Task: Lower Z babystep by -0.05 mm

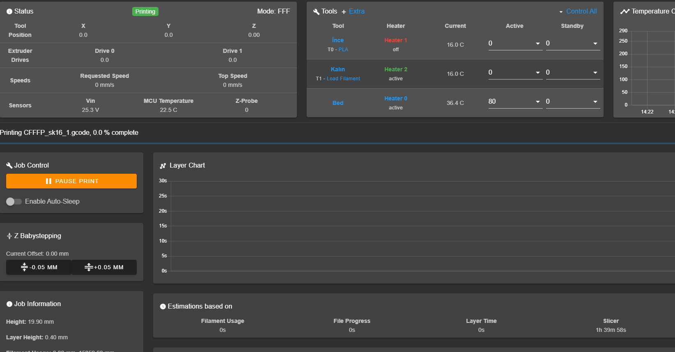Action: [39, 267]
